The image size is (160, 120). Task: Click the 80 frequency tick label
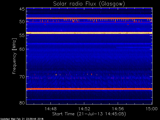22,103
